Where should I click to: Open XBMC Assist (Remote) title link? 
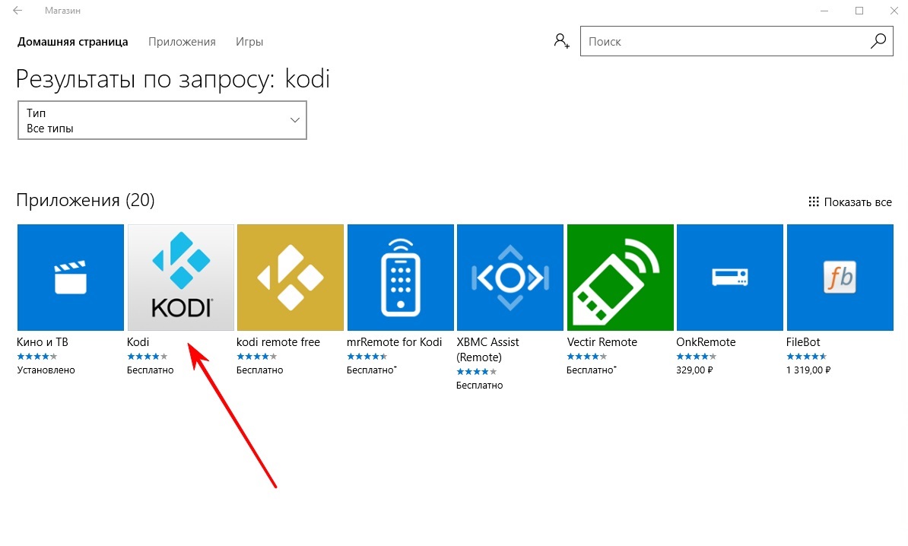[487, 350]
